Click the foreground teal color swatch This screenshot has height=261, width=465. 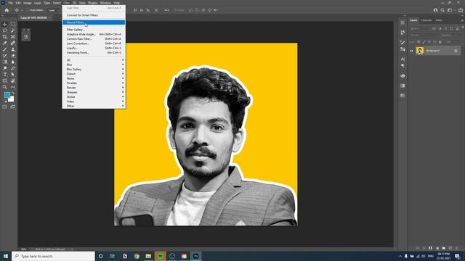coord(7,95)
